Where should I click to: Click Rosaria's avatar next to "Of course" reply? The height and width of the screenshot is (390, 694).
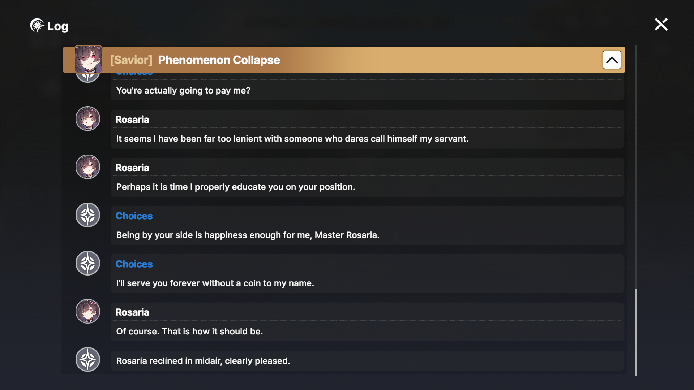point(88,311)
